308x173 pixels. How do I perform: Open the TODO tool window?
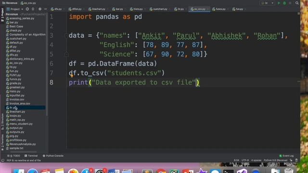pyautogui.click(x=13, y=156)
